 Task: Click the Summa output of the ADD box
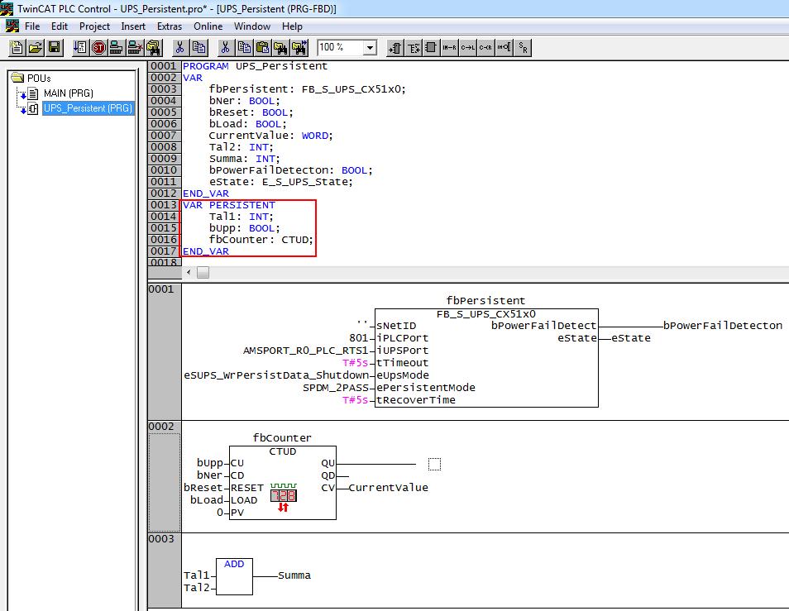click(x=294, y=575)
